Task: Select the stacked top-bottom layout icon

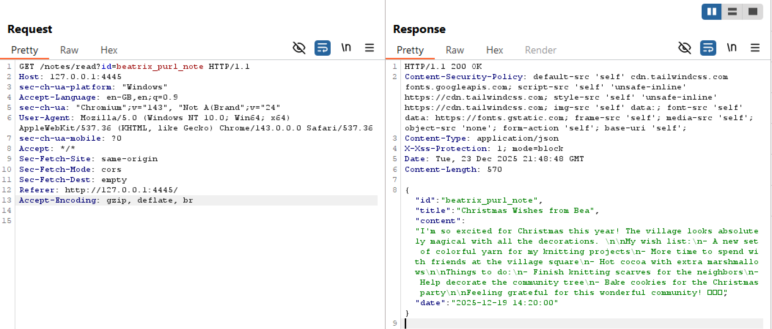Action: pos(732,12)
